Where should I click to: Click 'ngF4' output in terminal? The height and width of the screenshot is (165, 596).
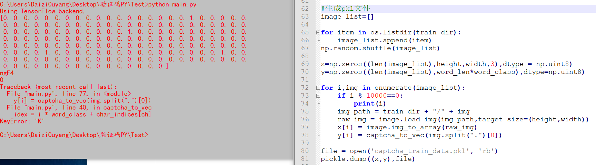point(7,73)
